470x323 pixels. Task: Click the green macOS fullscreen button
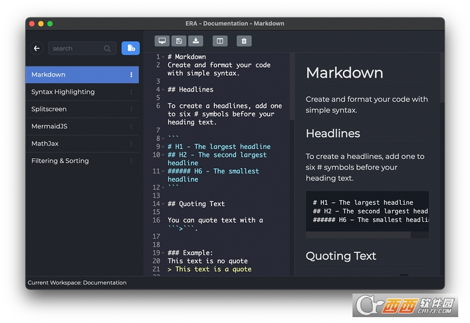click(x=50, y=24)
